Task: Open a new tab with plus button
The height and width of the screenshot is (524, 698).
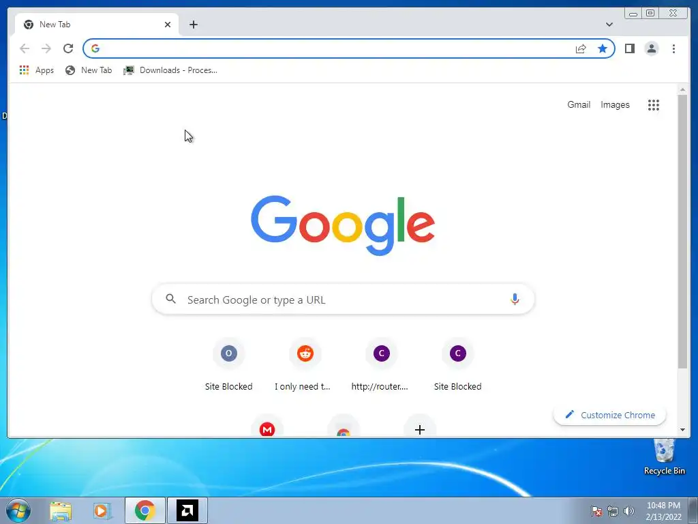Action: (193, 25)
